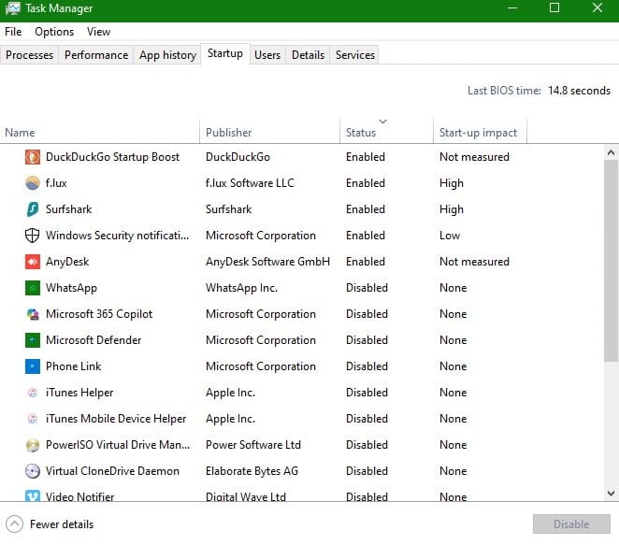The image size is (619, 545).
Task: Switch to the Details tab
Action: tap(308, 55)
